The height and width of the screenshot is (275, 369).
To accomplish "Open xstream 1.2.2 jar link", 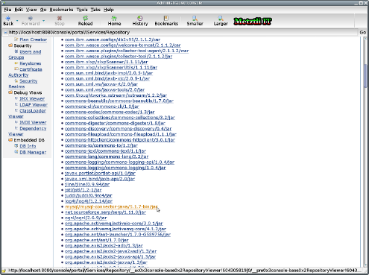I will pyautogui.click(x=116, y=95).
